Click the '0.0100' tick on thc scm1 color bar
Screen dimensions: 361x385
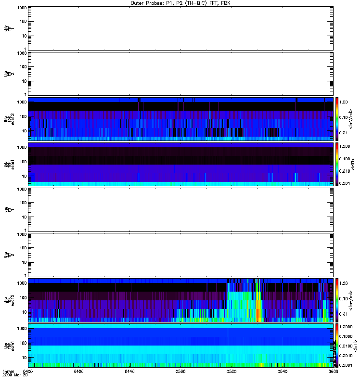[x=346, y=346]
